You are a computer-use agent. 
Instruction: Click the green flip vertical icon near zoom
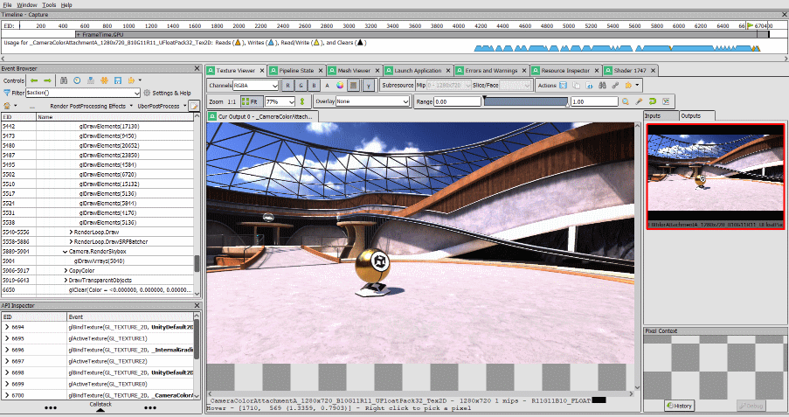tap(302, 101)
